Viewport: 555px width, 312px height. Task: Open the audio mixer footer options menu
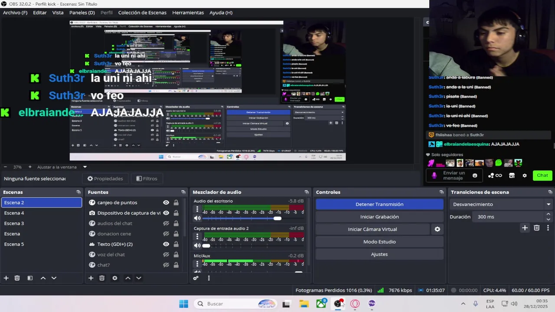tap(209, 278)
